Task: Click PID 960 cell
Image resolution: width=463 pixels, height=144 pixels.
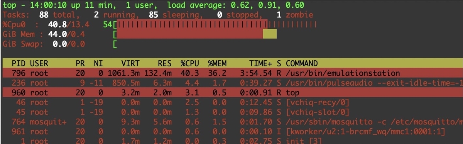Action: (x=19, y=93)
